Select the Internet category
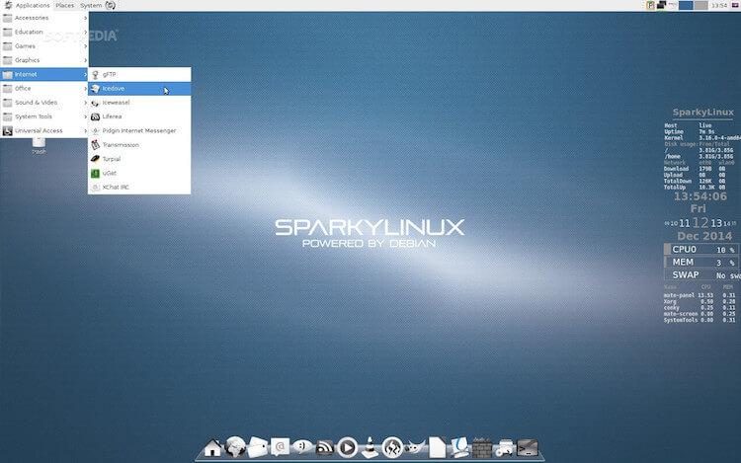 [x=44, y=75]
